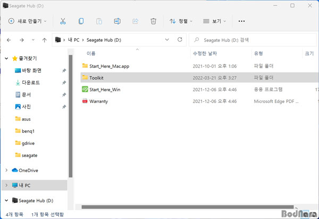Click the Seagate Hub (D:) search box
This screenshot has height=219, width=319.
(253, 40)
